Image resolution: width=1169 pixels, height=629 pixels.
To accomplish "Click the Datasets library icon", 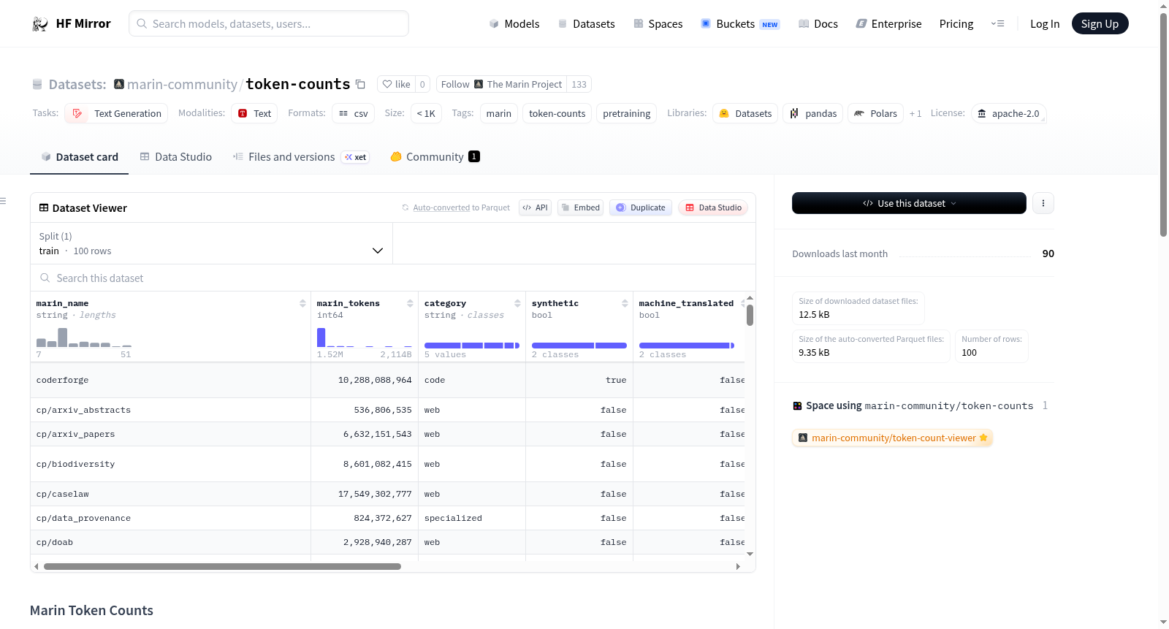I will click(x=724, y=113).
